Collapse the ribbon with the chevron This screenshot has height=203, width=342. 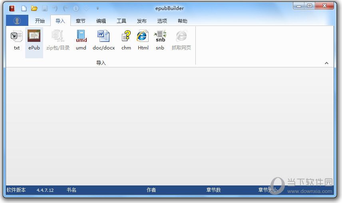[x=326, y=63]
